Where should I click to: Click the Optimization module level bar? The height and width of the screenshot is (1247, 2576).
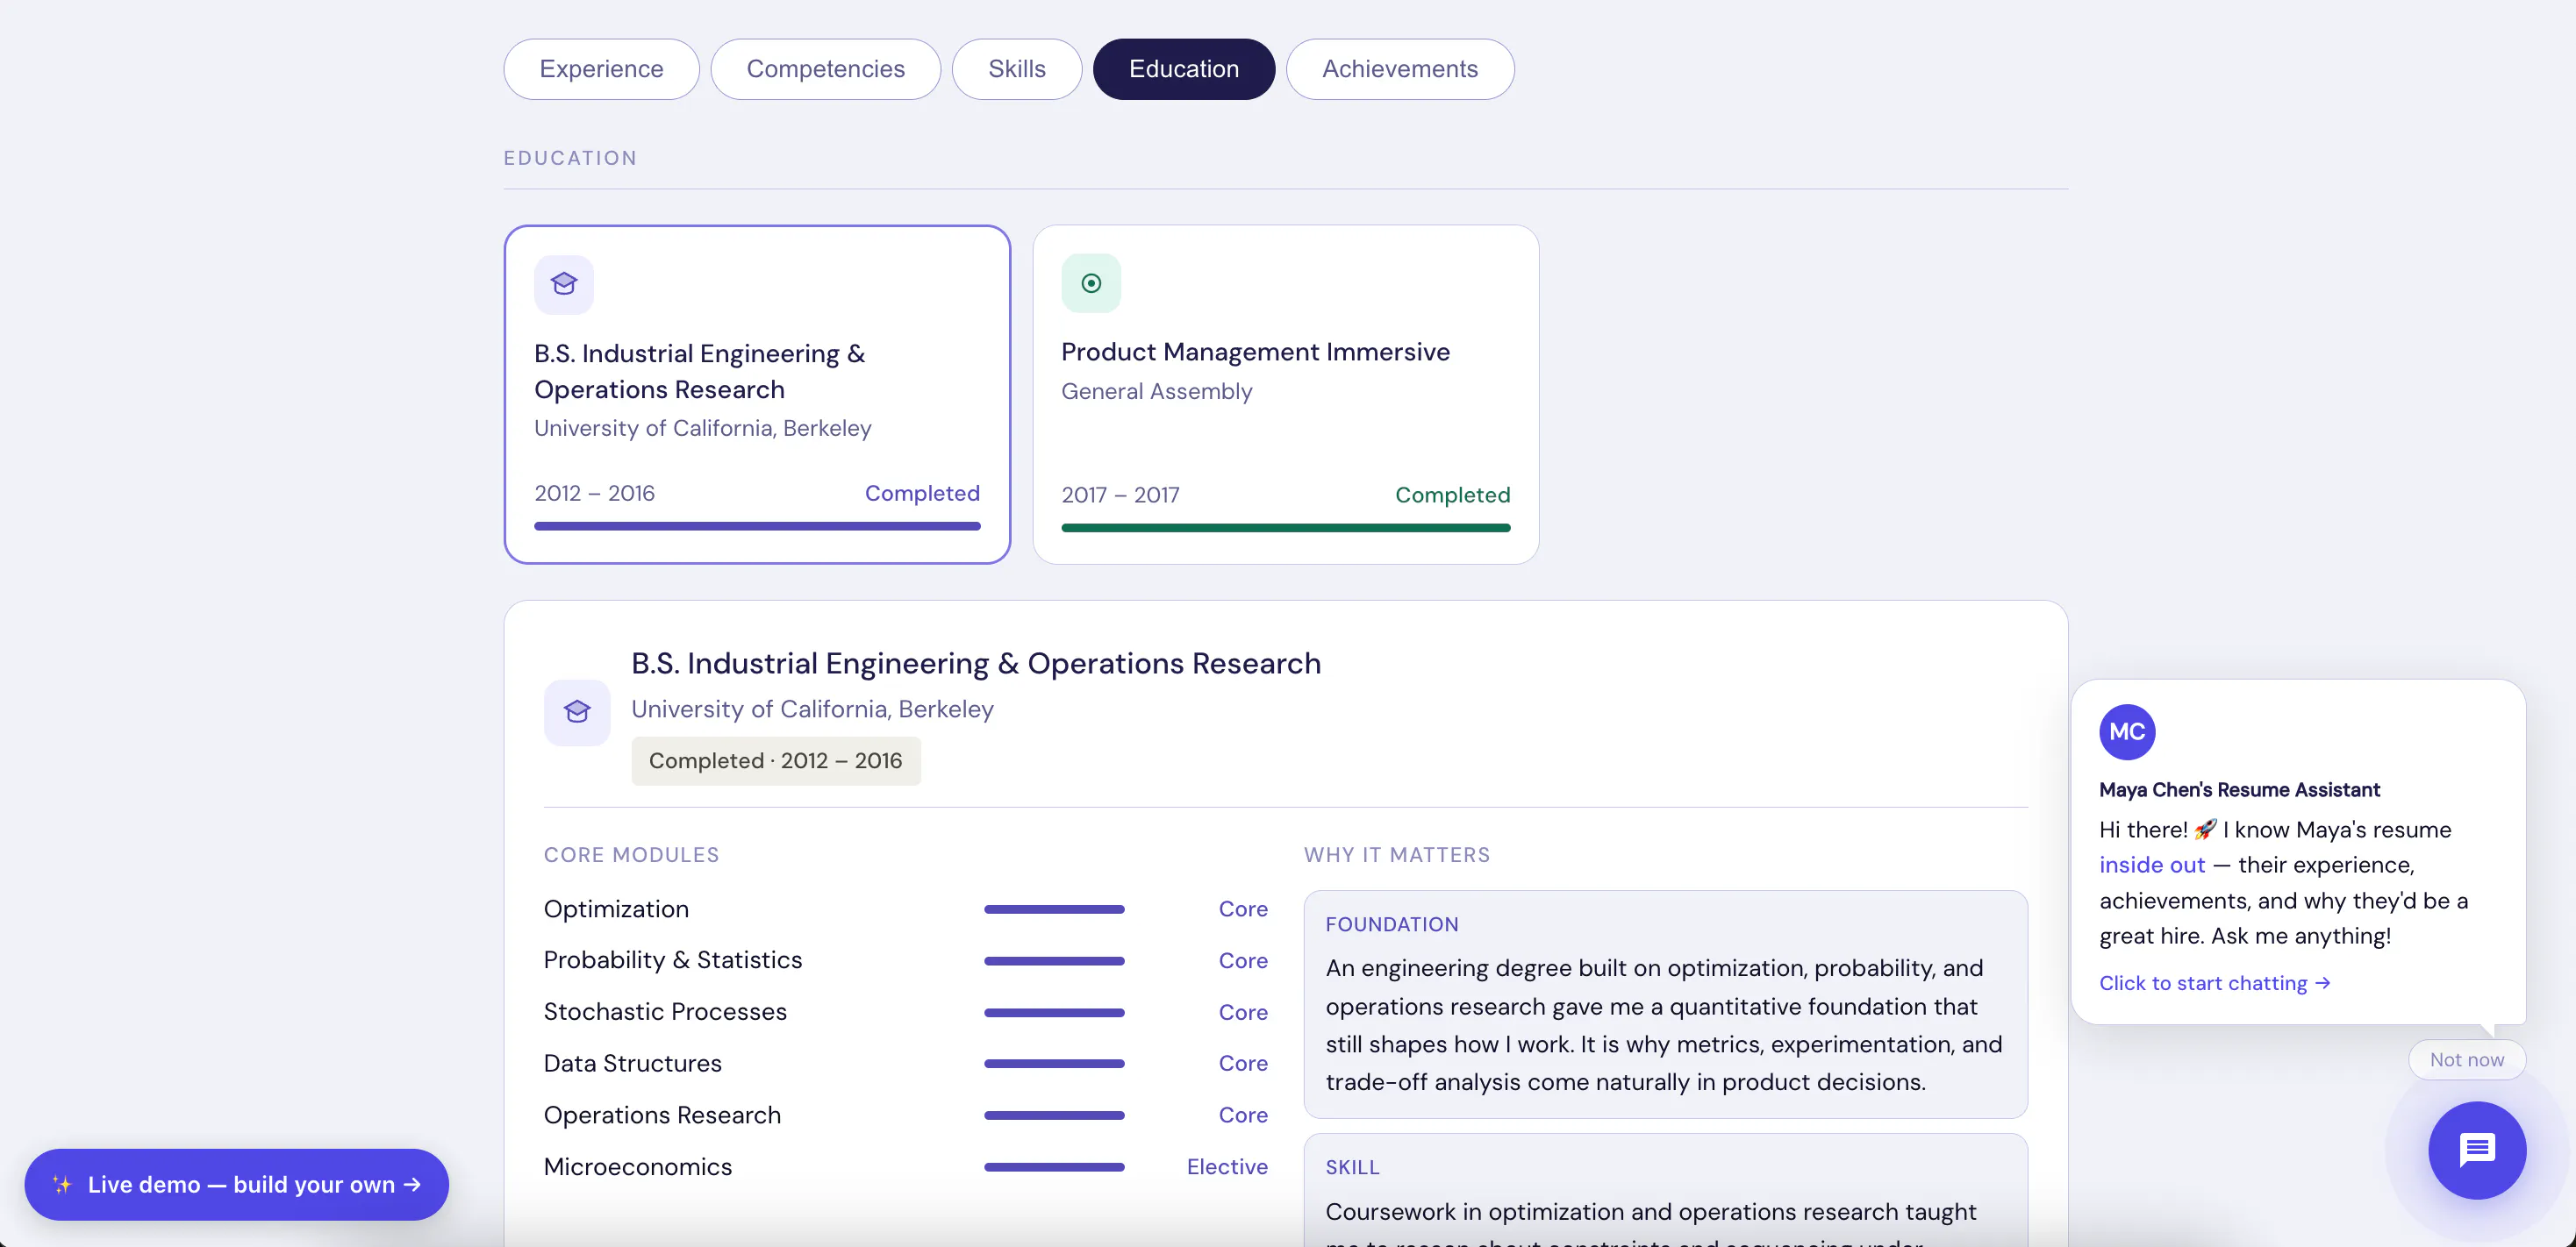1054,909
